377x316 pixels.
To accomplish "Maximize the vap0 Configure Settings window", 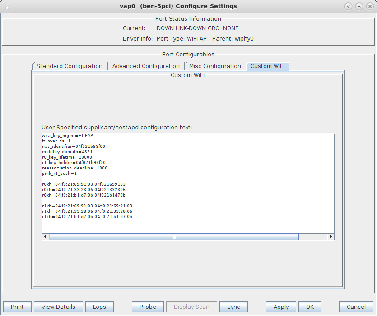I will [359, 6].
